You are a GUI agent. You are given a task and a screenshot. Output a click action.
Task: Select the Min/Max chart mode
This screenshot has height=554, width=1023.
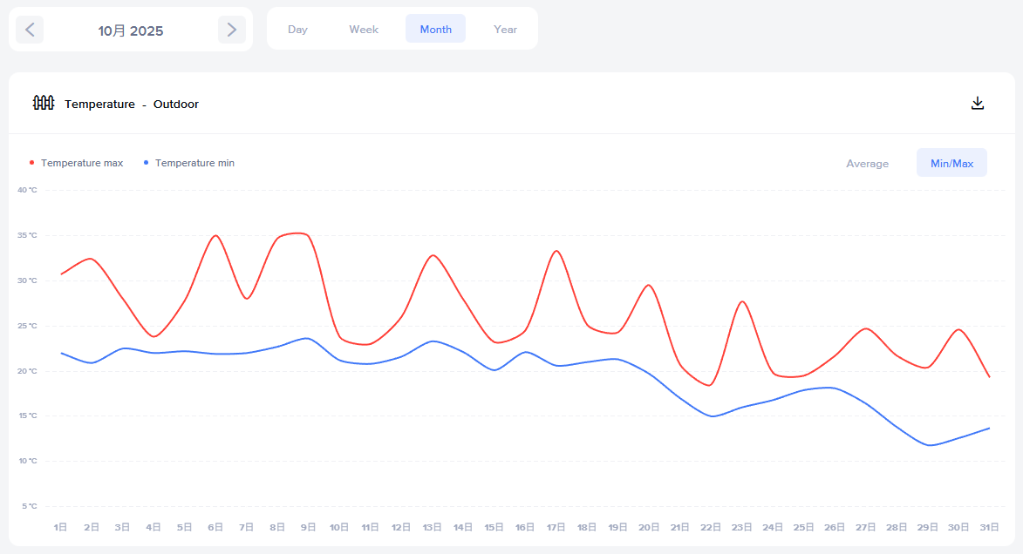coord(951,163)
